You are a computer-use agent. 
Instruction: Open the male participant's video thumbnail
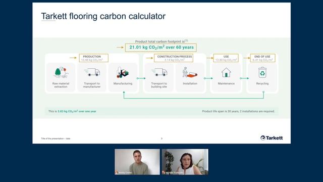[137, 162]
